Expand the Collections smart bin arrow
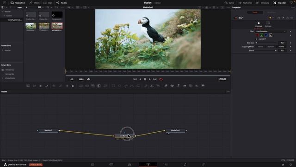Image resolution: width=296 pixels, height=167 pixels. click(3, 78)
